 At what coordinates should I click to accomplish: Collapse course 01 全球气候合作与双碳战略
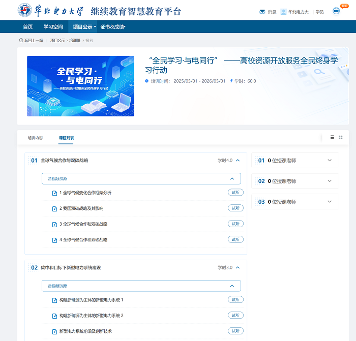(x=238, y=161)
